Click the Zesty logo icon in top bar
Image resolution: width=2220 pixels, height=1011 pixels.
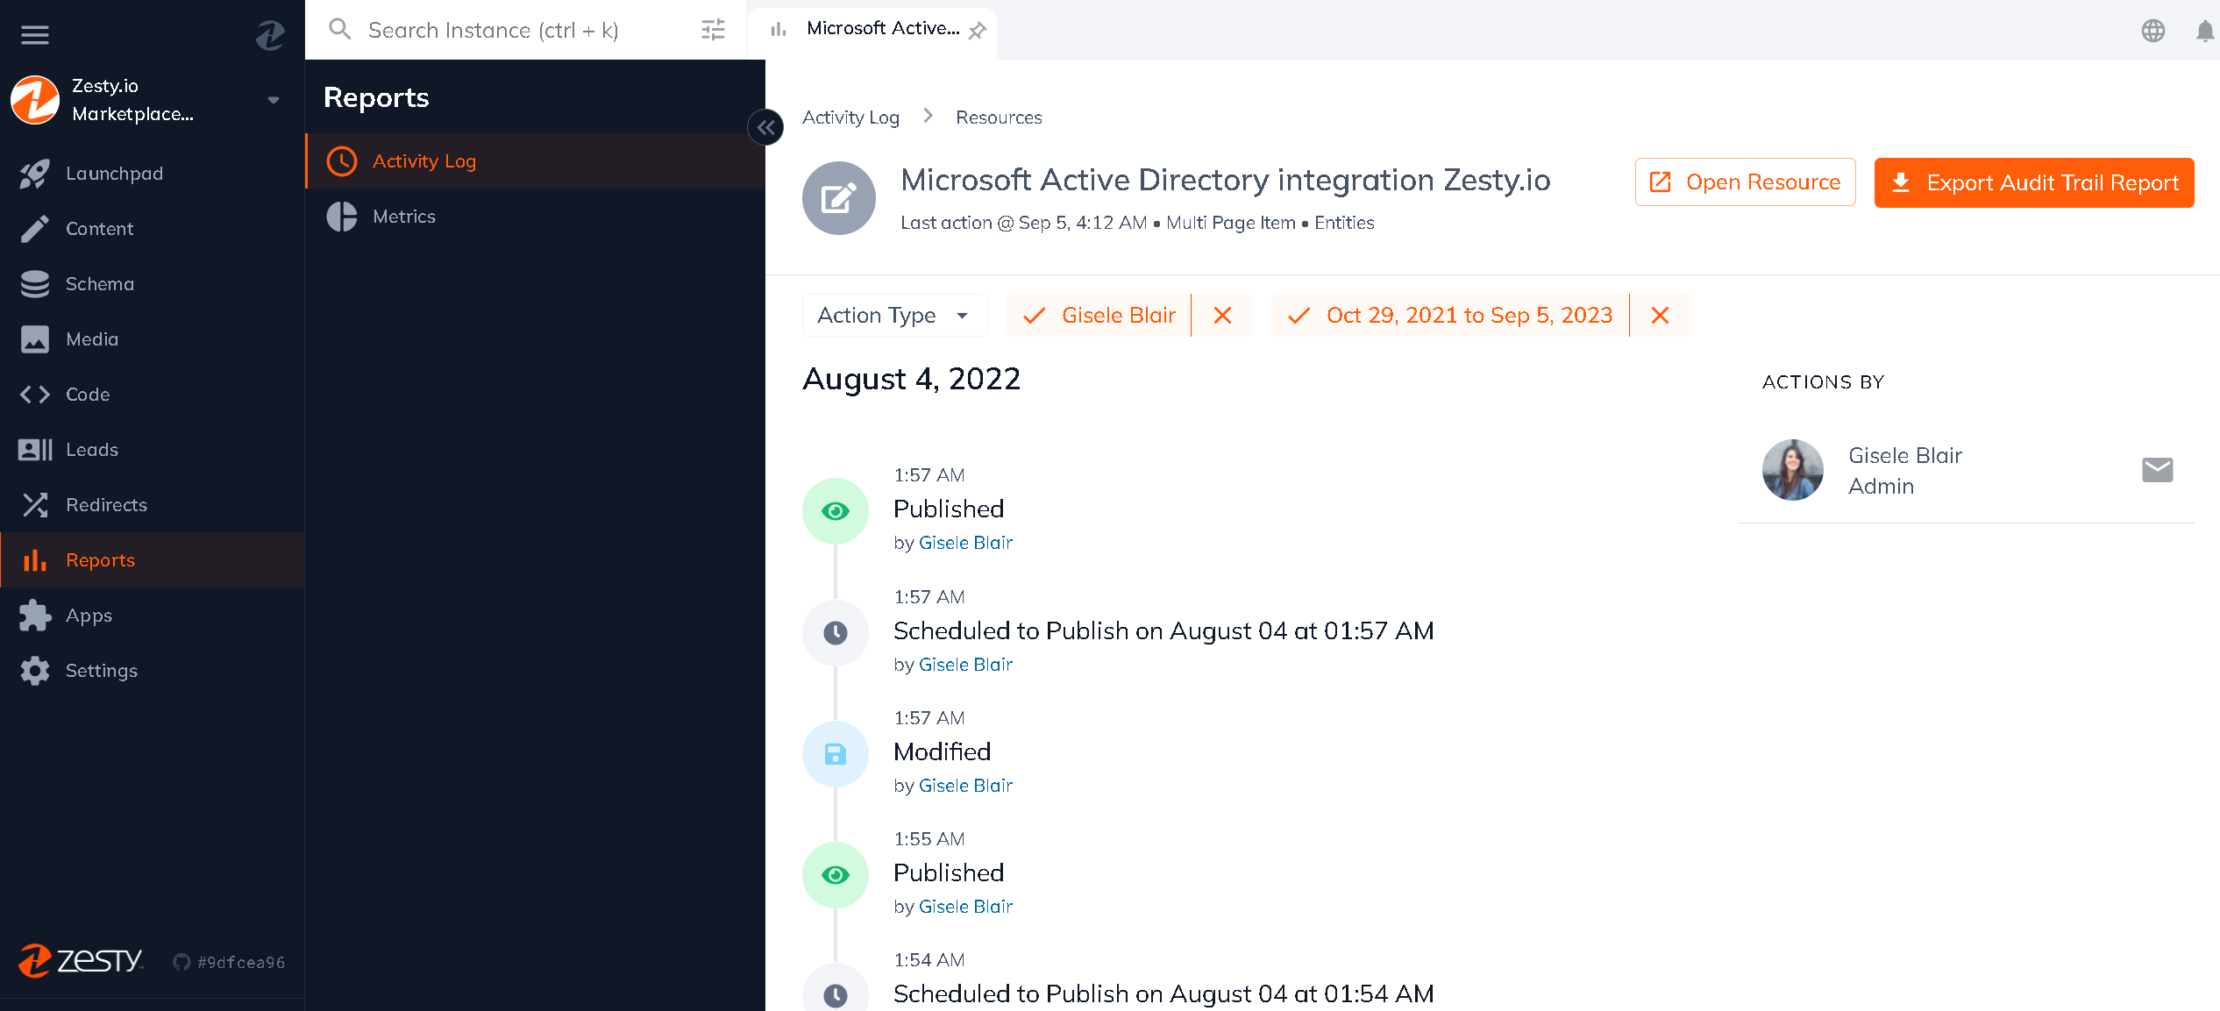(x=270, y=35)
